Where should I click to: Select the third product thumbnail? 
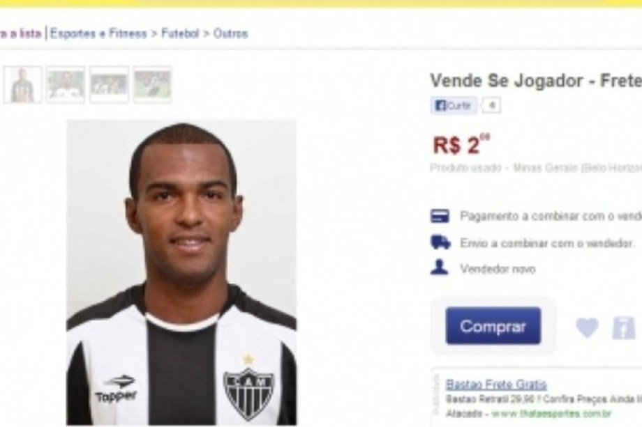coord(109,84)
